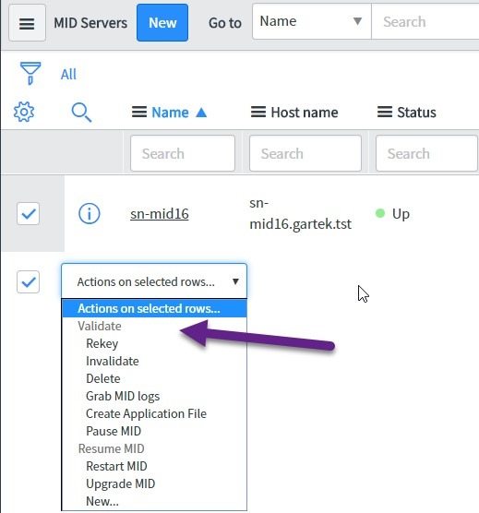This screenshot has width=479, height=513.
Task: Open the sn-mid16 record link
Action: (x=160, y=214)
